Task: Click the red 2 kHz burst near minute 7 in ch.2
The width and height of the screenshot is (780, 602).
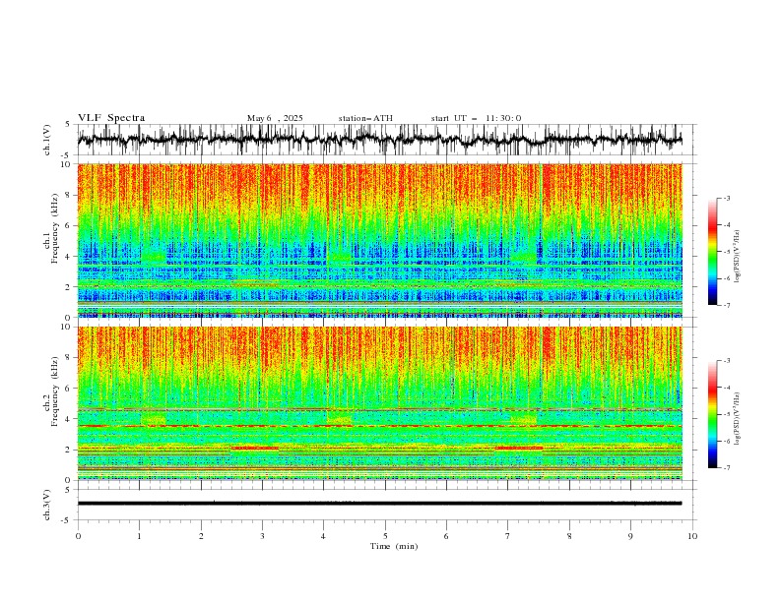Action: (519, 448)
